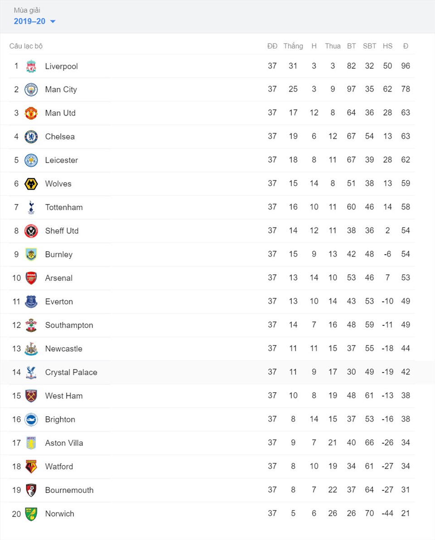Click the Tottenham club crest
Viewport: 435px width, 540px height.
[x=31, y=207]
